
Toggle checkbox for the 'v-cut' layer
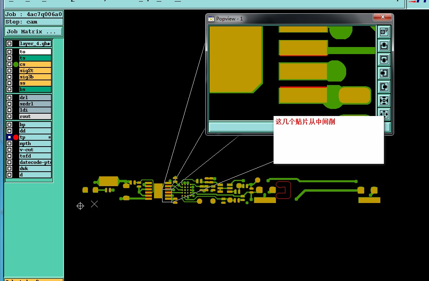(x=9, y=150)
